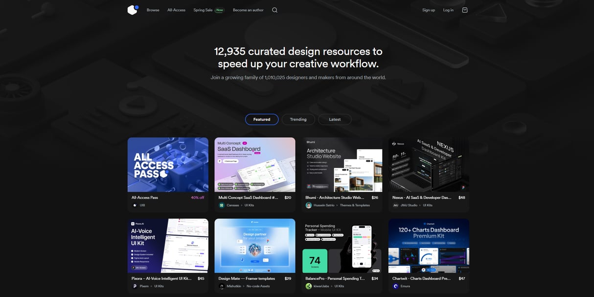Open the 120+ Charts Dashboard thumbnail

(429, 246)
